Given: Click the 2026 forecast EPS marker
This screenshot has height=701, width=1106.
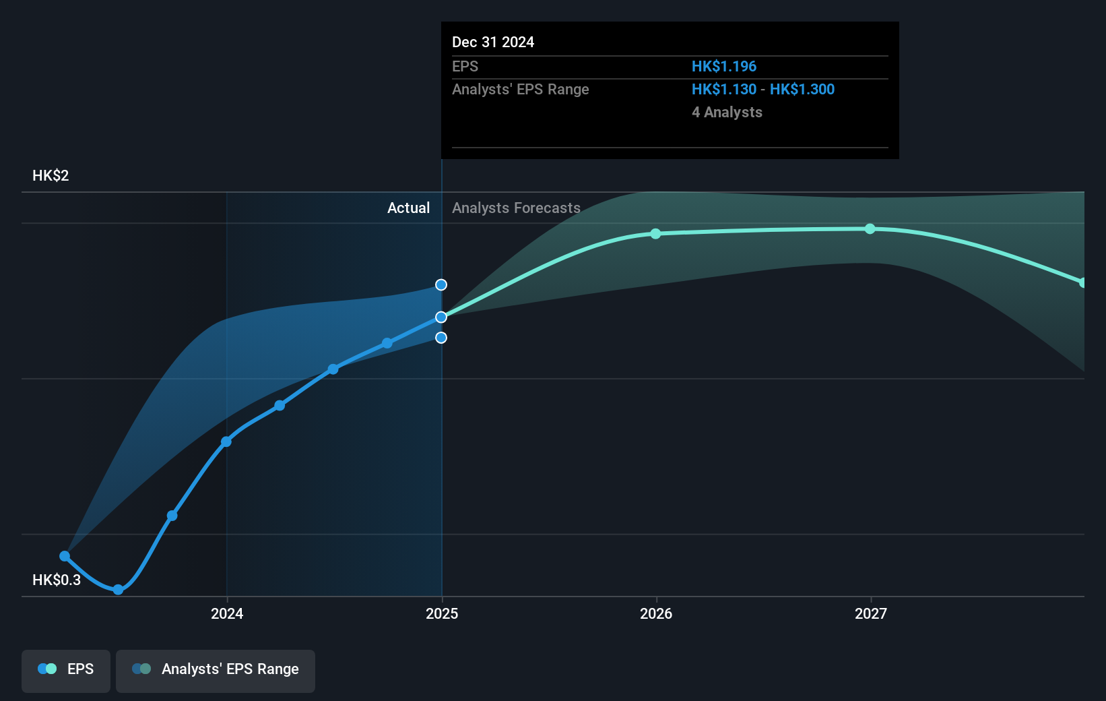Looking at the screenshot, I should pos(655,235).
